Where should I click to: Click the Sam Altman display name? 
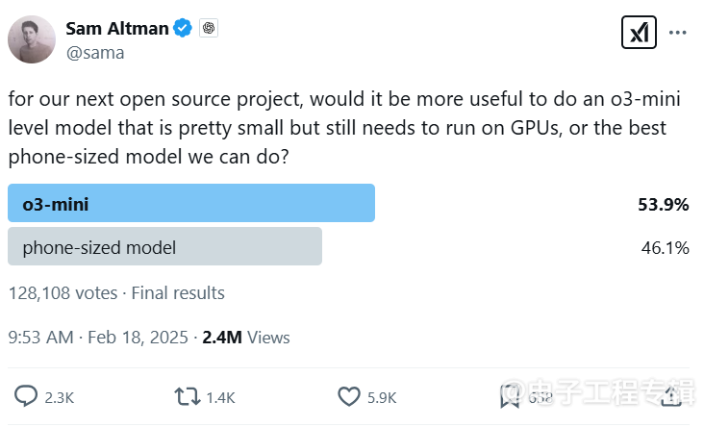pyautogui.click(x=115, y=29)
